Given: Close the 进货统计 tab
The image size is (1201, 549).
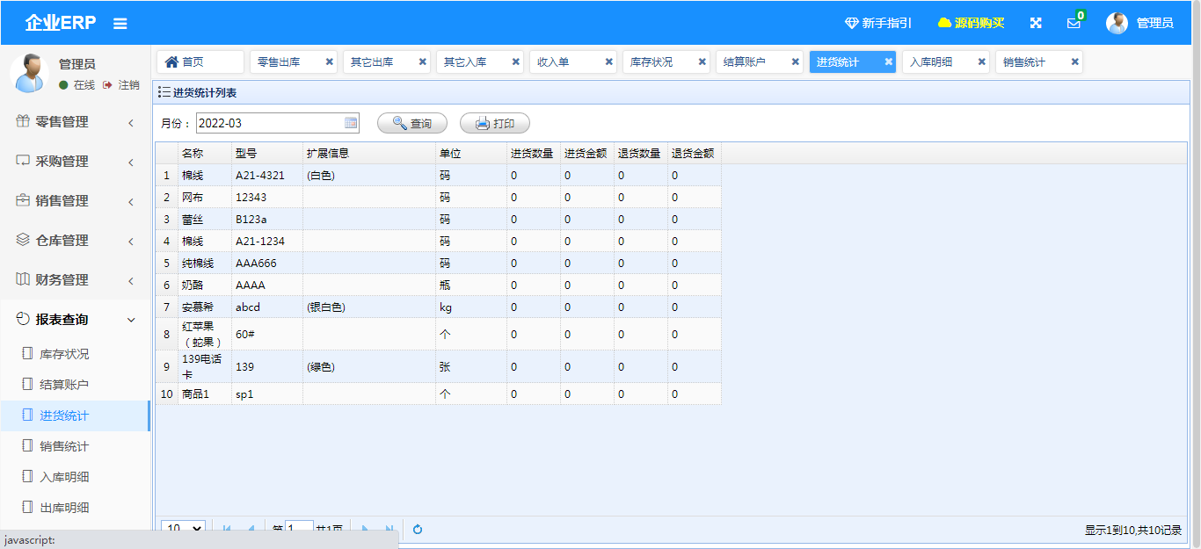Looking at the screenshot, I should click(889, 61).
